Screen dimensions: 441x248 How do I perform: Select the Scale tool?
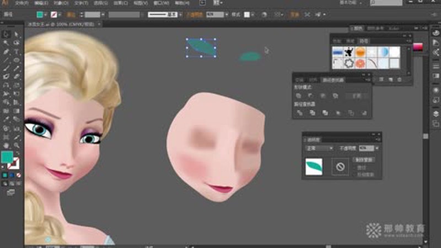point(17,85)
